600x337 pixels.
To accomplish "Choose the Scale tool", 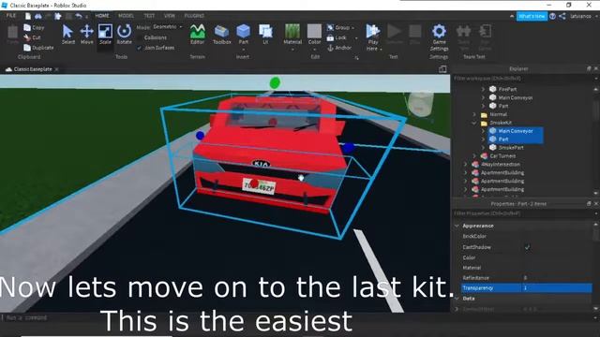I will pos(105,35).
